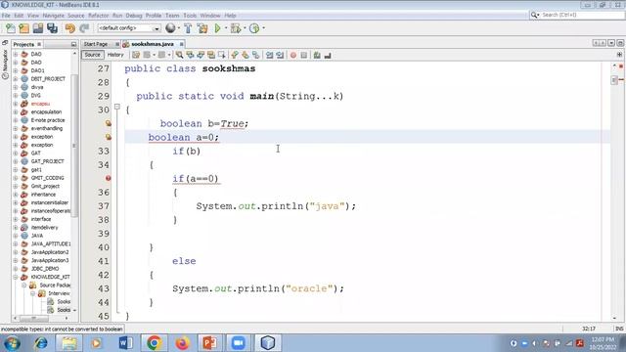Switch to History view button
626x352 pixels.
click(115, 55)
